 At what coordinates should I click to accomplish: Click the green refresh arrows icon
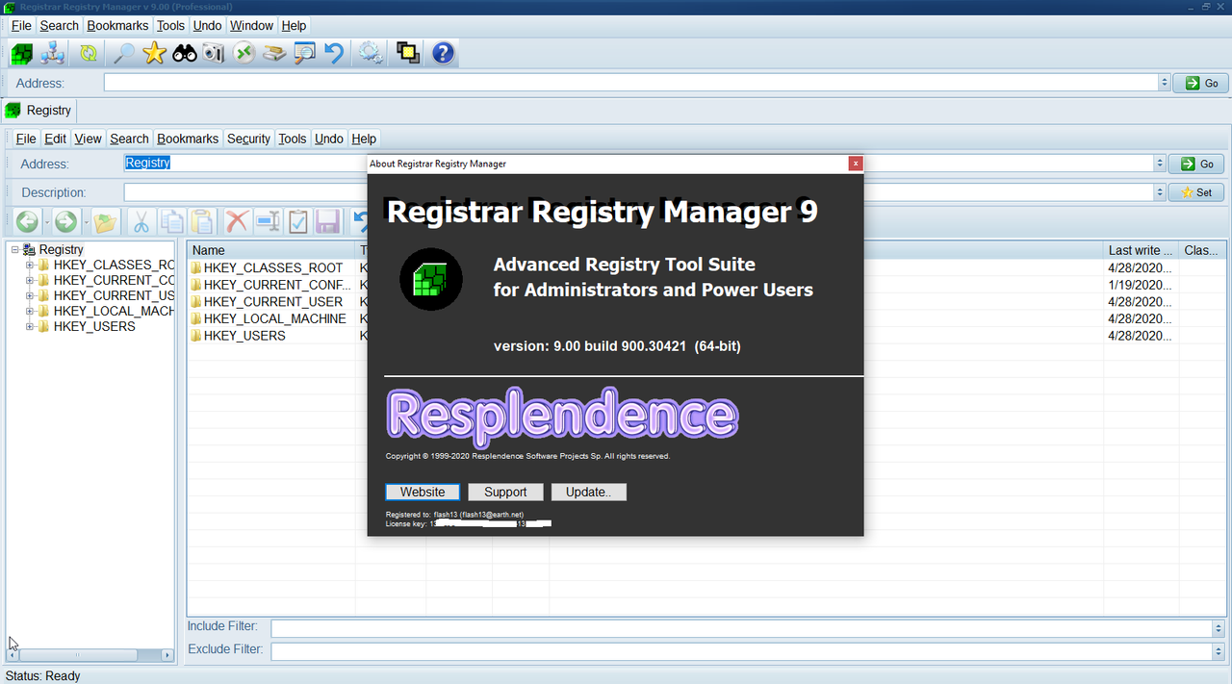coord(89,54)
